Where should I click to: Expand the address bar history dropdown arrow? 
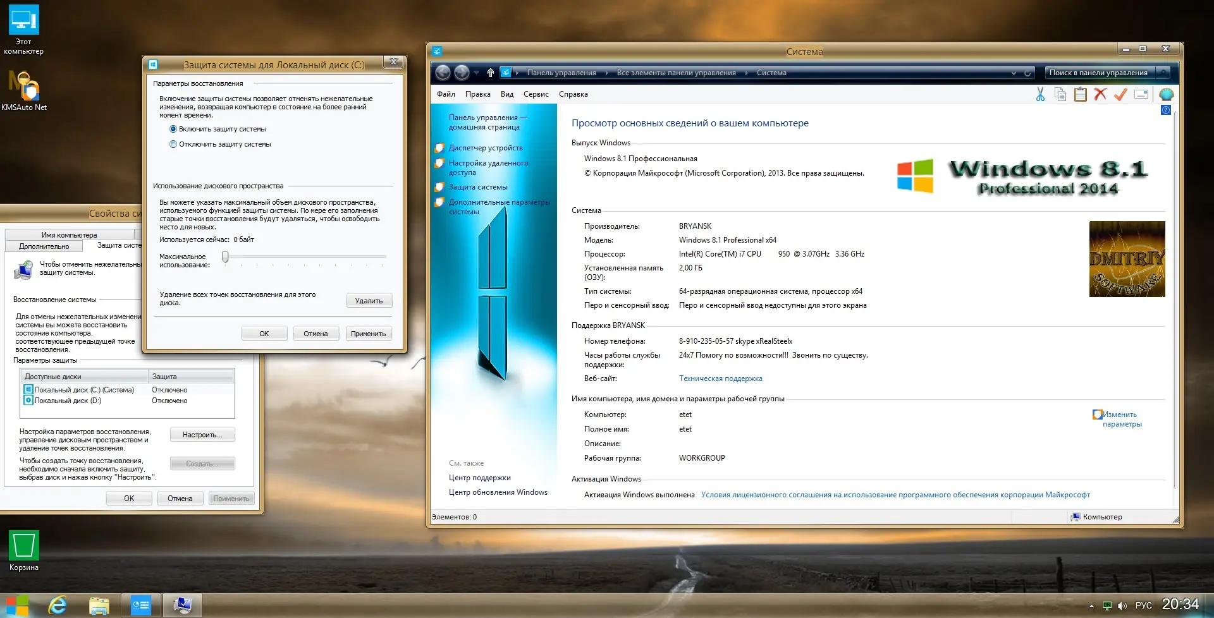(x=1014, y=73)
